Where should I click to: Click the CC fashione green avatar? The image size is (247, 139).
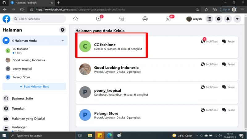[85, 46]
